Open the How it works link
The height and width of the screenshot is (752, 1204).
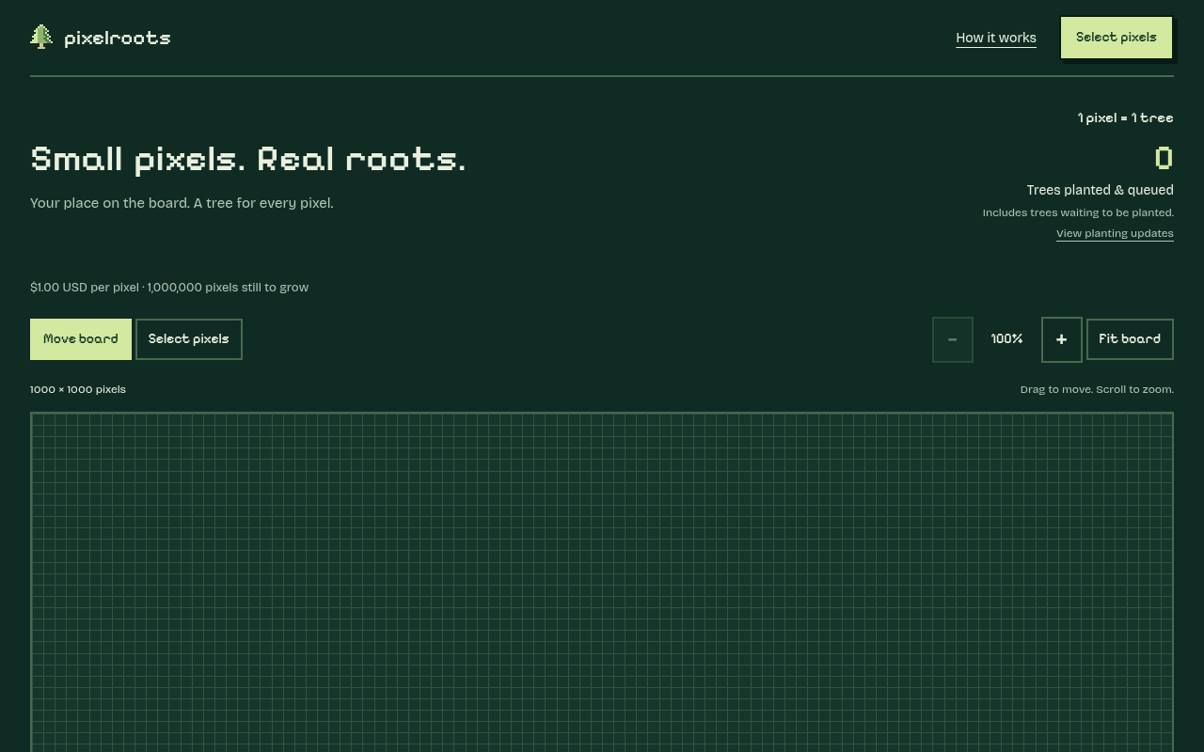(996, 38)
